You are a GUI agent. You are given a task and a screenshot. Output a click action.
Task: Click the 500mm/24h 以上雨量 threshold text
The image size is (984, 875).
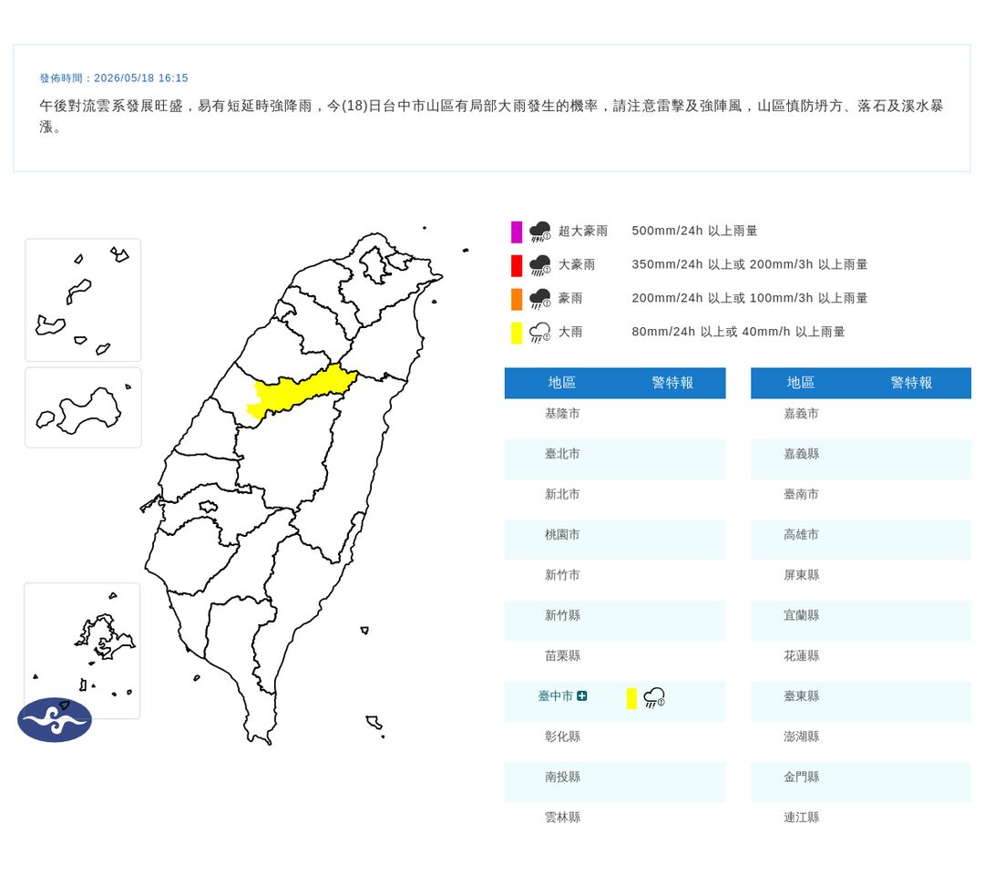(694, 231)
